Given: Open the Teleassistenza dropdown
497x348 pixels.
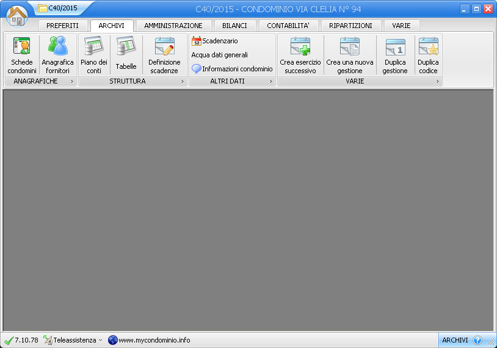Looking at the screenshot, I should pos(73,340).
